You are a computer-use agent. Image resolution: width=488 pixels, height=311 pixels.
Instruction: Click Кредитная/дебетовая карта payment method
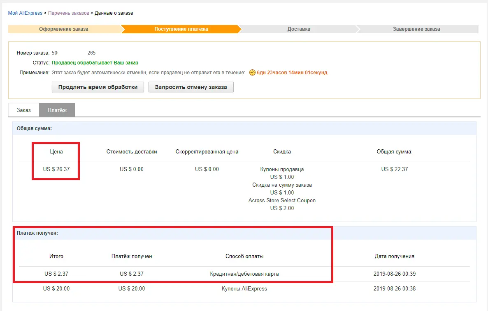(x=244, y=274)
